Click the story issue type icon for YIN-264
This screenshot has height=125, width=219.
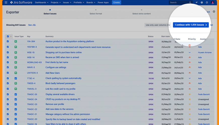point(16,42)
